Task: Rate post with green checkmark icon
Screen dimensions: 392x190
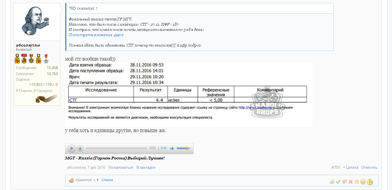Action: pos(338,182)
